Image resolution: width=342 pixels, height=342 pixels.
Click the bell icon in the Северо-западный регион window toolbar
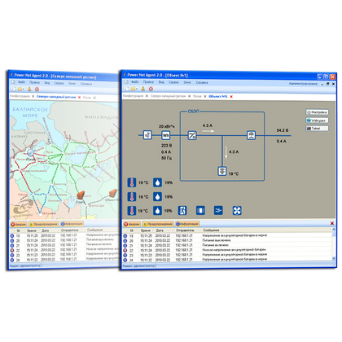29,89
